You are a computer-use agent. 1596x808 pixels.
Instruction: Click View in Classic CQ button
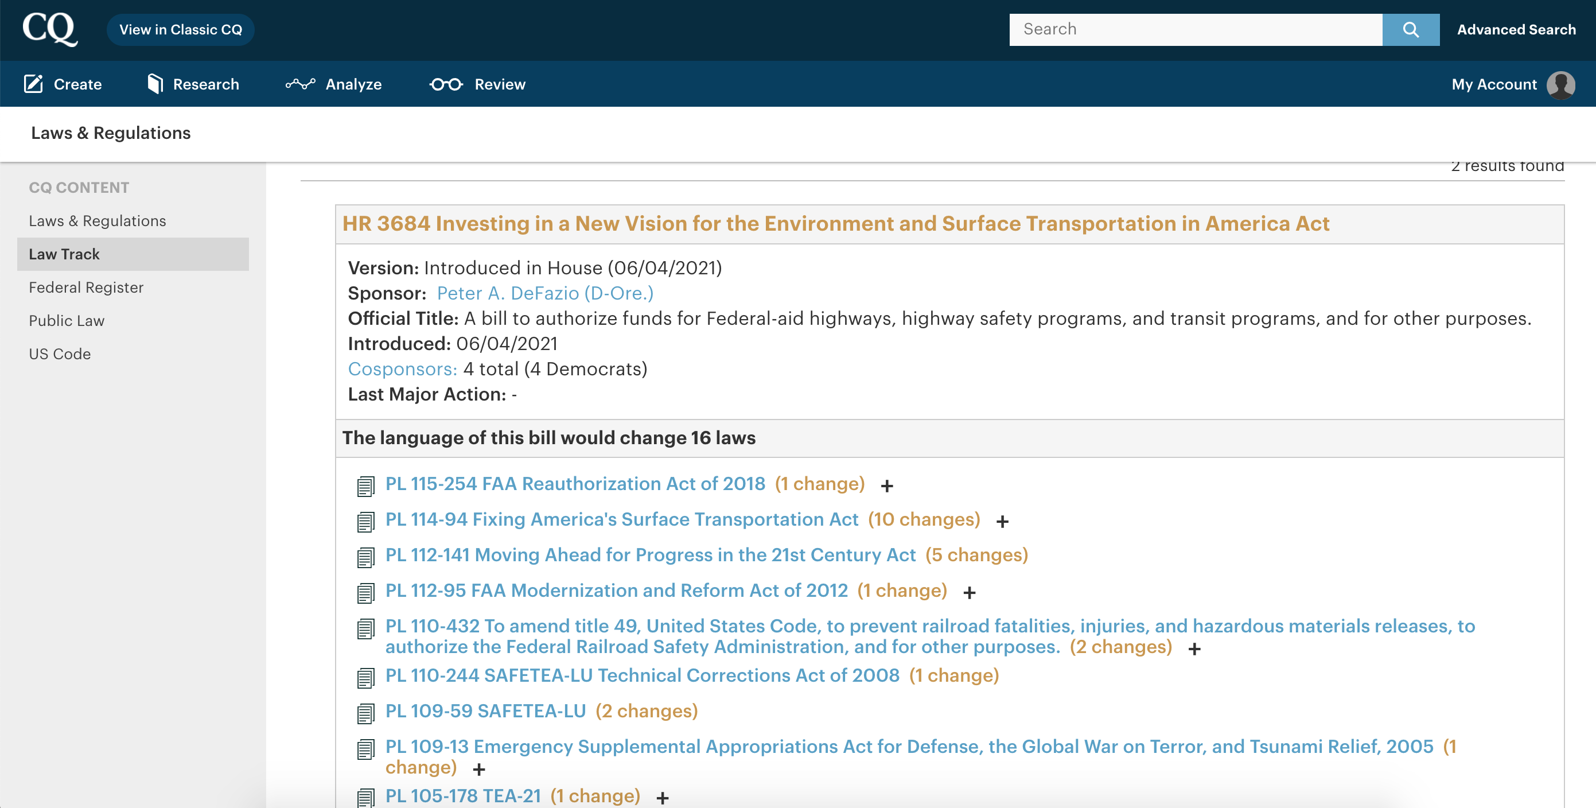pos(180,30)
